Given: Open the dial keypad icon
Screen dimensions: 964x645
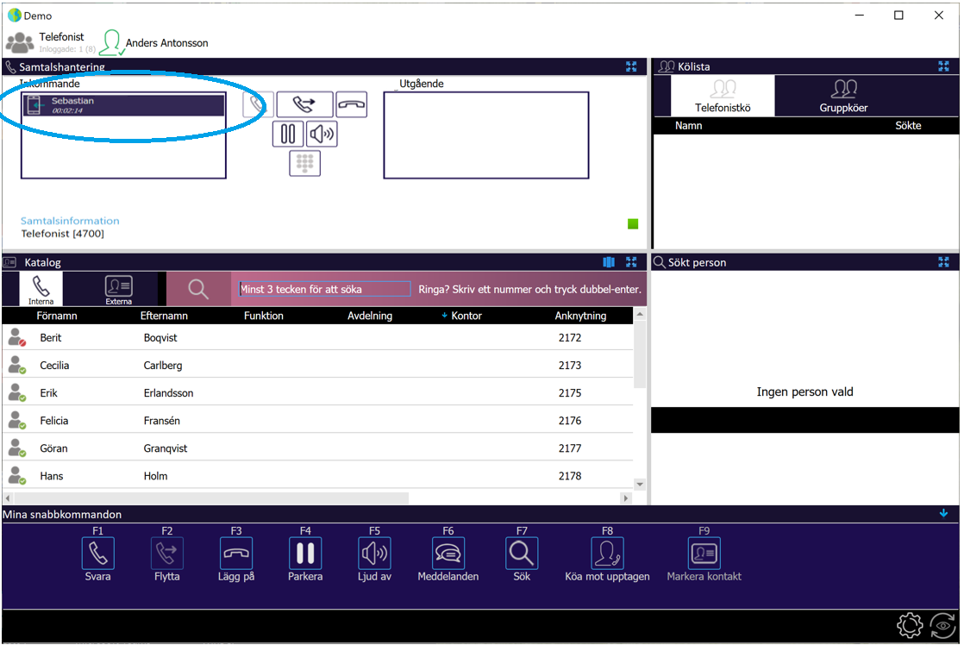Looking at the screenshot, I should [x=305, y=163].
